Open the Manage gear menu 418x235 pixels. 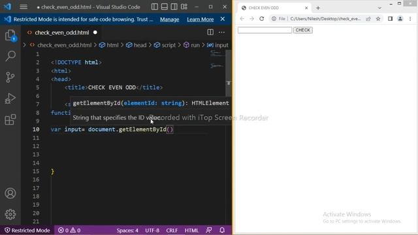tap(10, 214)
